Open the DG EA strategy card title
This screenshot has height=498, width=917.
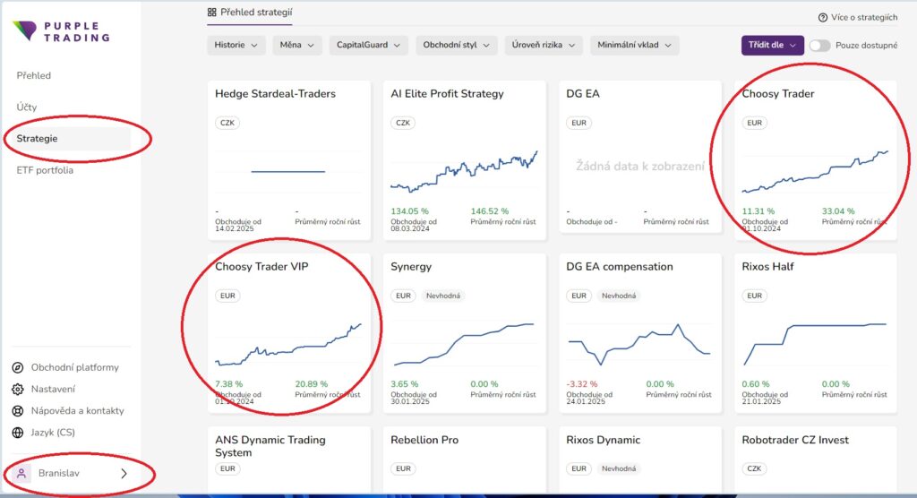[x=582, y=94]
